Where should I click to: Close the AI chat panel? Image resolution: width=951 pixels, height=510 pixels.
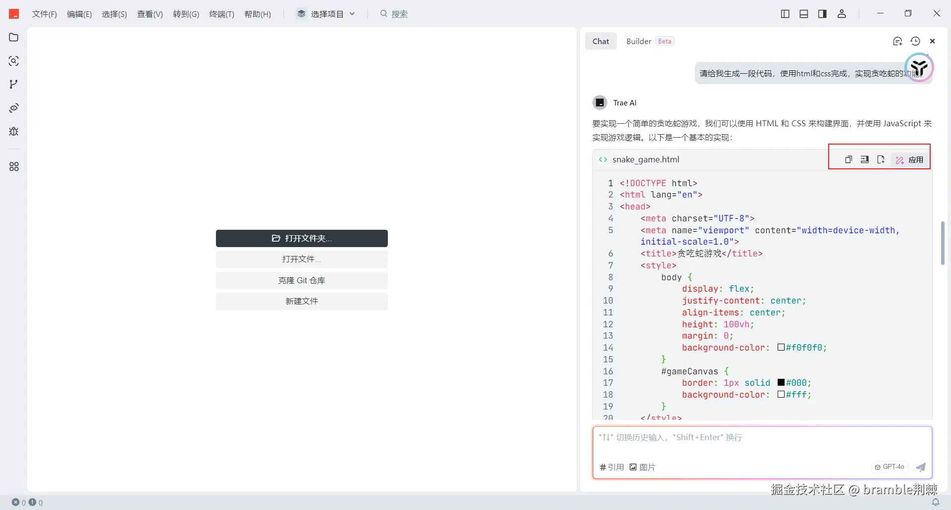(933, 41)
